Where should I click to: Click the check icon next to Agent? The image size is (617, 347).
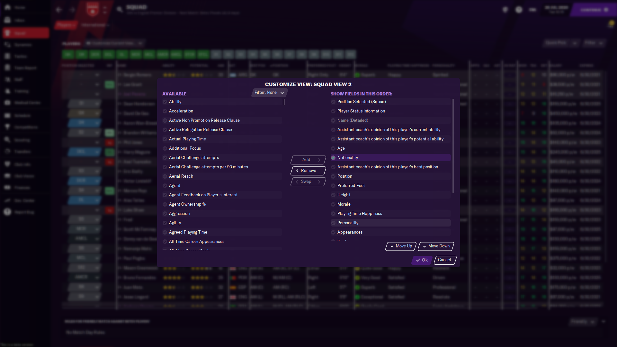[x=165, y=186]
